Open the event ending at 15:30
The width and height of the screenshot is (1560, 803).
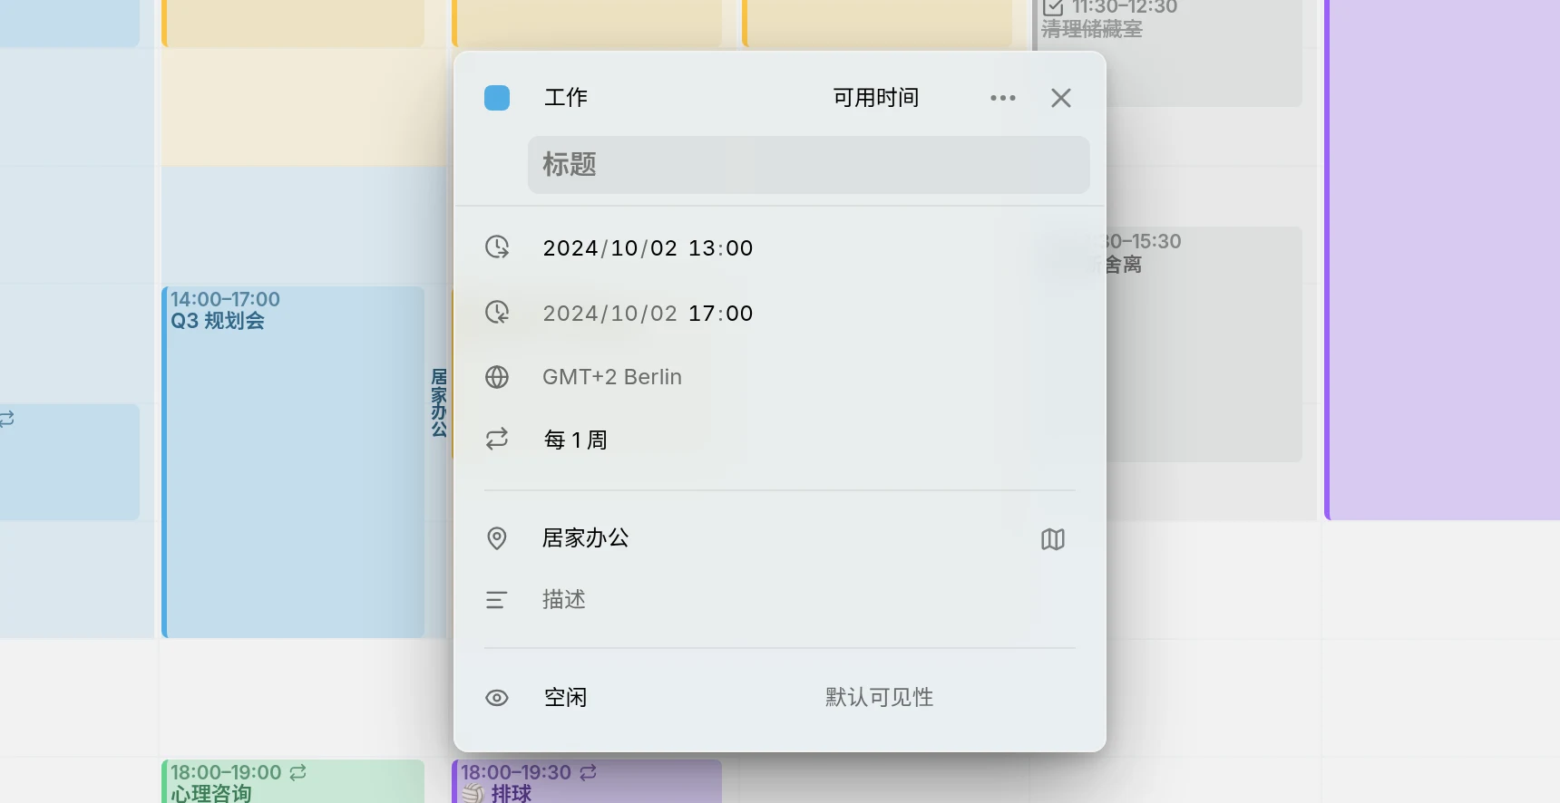(x=1204, y=344)
